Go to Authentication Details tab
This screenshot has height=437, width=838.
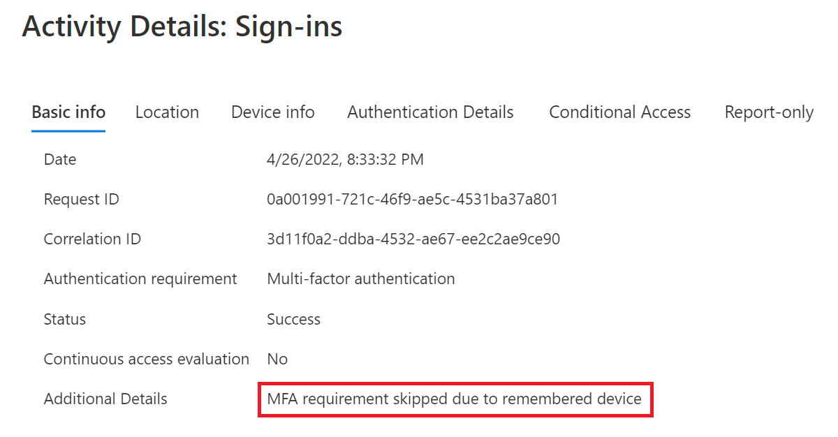pyautogui.click(x=430, y=112)
